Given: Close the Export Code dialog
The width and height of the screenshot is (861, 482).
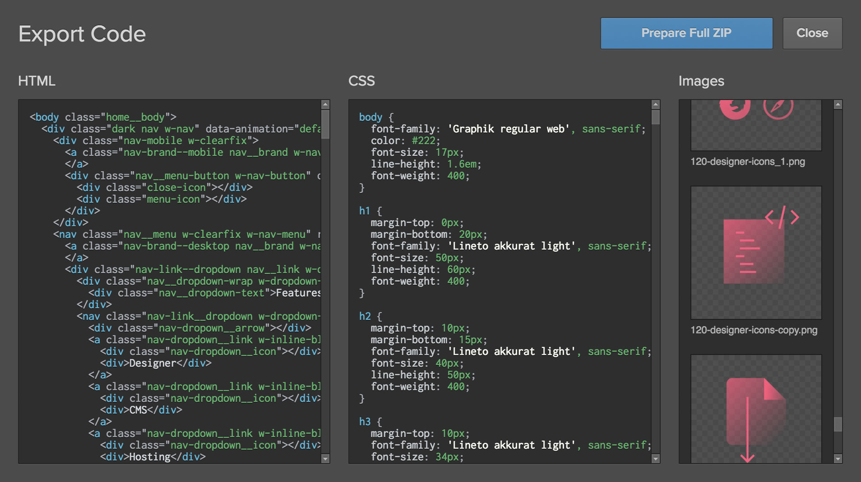Looking at the screenshot, I should 812,33.
